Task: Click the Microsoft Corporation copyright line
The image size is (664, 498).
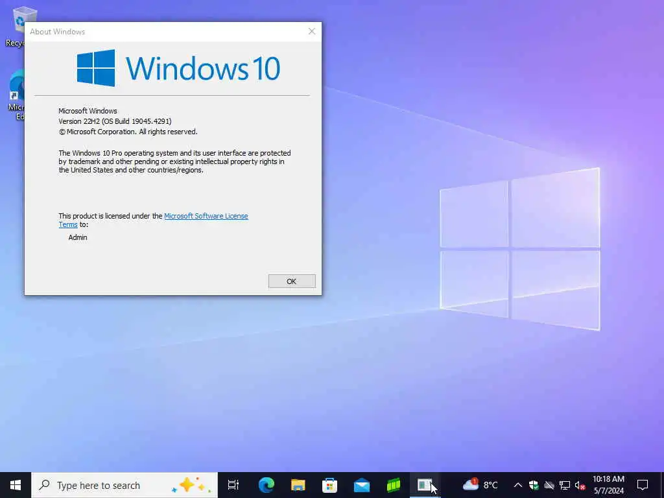Action: (128, 132)
